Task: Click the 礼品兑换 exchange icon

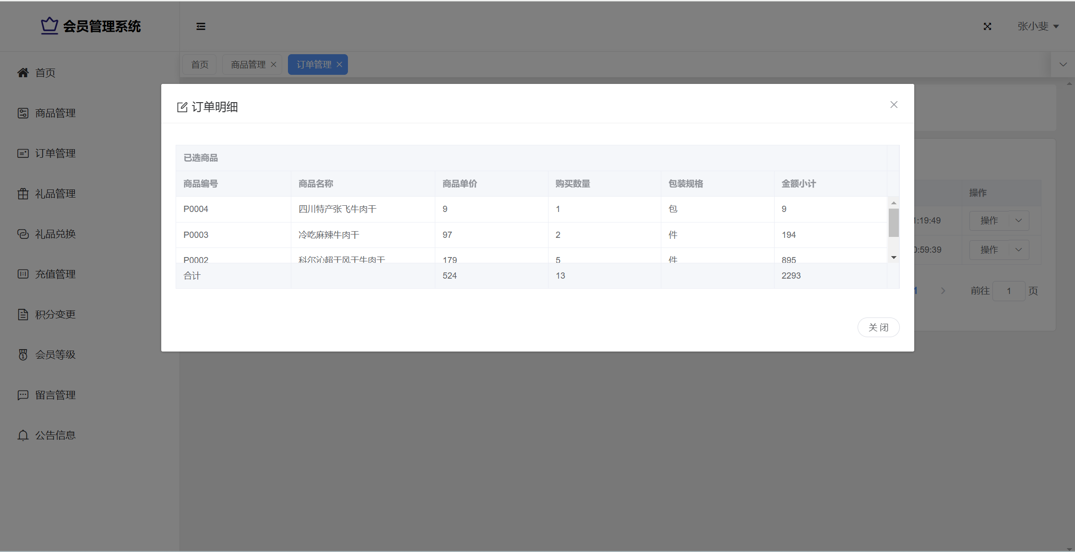Action: (23, 234)
